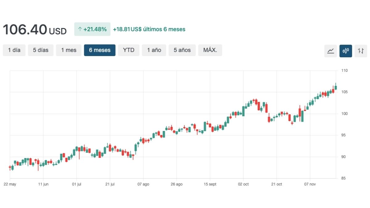Image resolution: width=370 pixels, height=208 pixels.
Task: Show the 1 mes period
Action: (68, 50)
